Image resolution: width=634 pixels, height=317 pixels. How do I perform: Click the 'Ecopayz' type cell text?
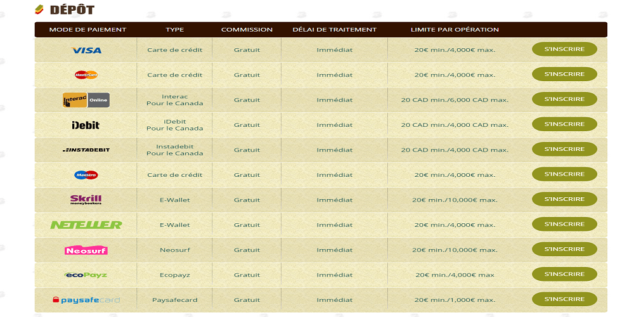coord(175,275)
